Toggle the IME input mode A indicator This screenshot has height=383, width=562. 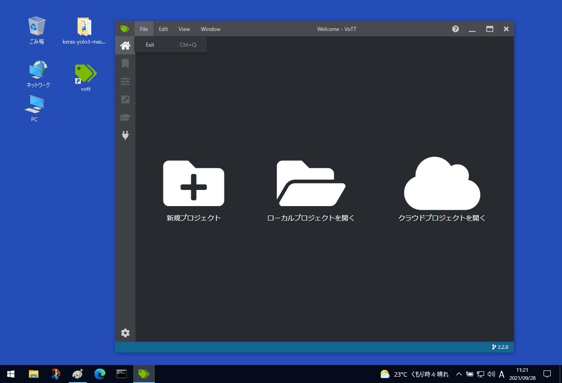point(502,374)
